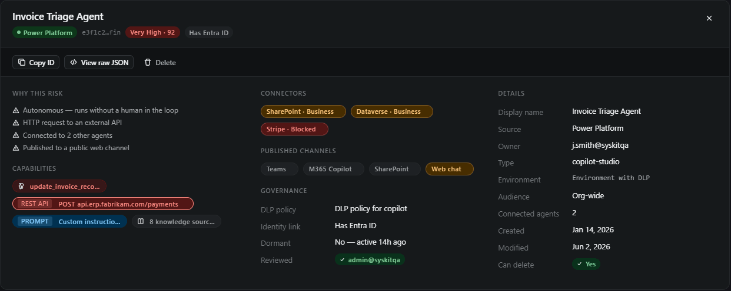The width and height of the screenshot is (731, 291).
Task: Open the View raw JSON button
Action: click(99, 62)
